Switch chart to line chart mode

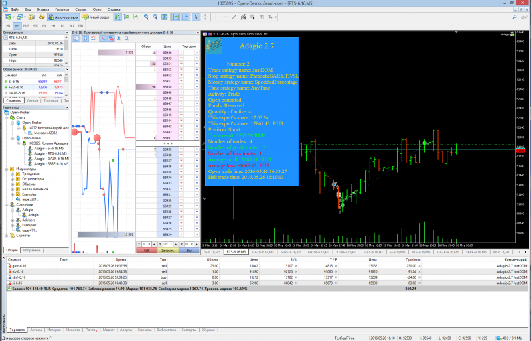(135, 17)
